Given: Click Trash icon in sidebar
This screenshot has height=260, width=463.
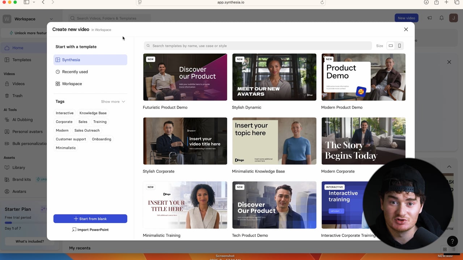Looking at the screenshot, I should (x=7, y=96).
